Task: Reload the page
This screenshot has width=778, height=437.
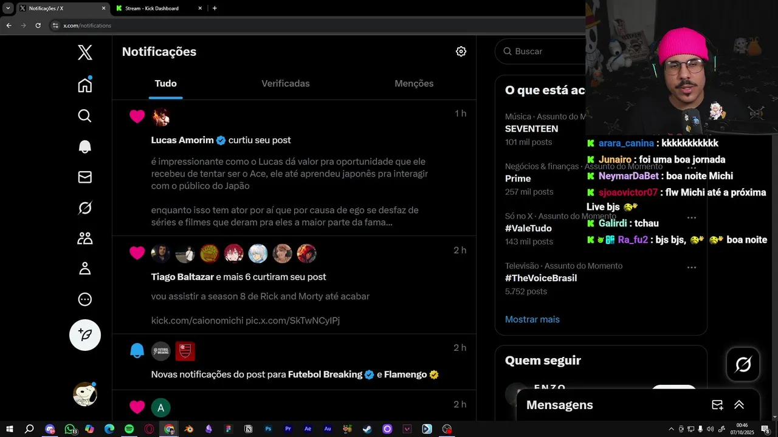Action: 38,25
